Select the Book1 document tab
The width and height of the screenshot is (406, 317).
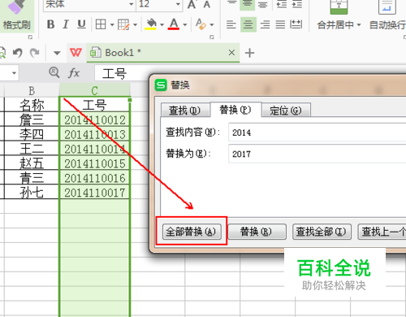tap(163, 53)
